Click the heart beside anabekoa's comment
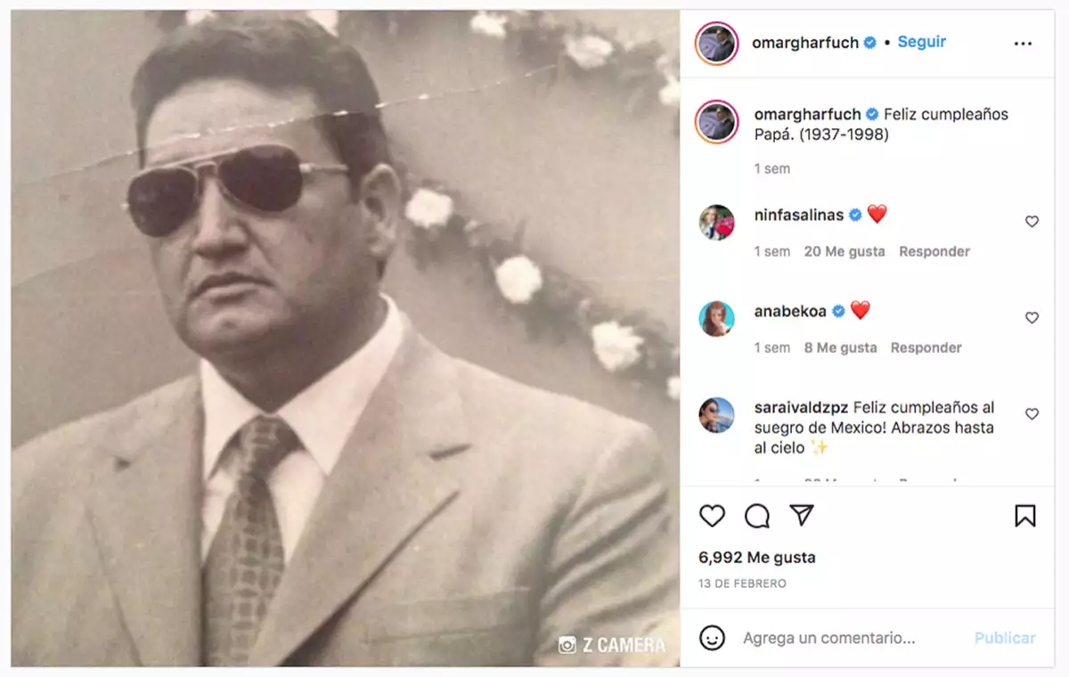 (1032, 317)
